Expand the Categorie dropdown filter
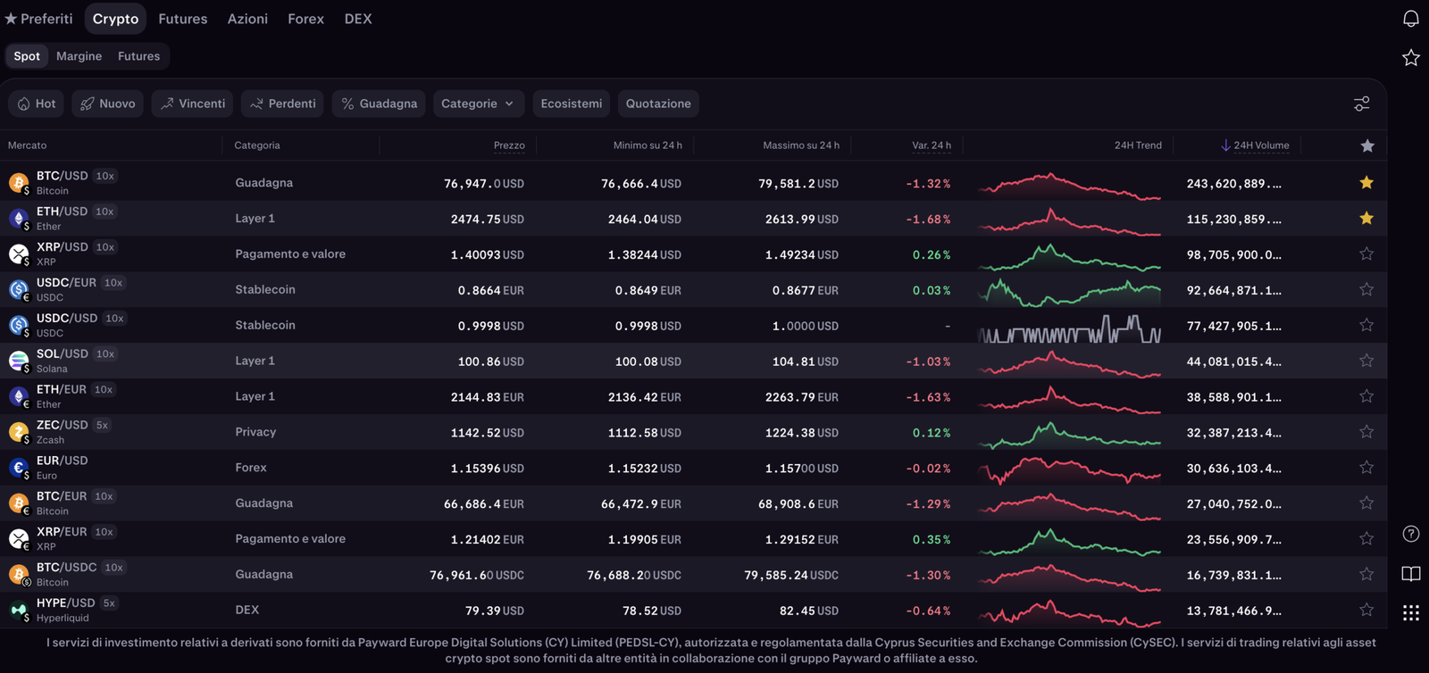 [478, 104]
